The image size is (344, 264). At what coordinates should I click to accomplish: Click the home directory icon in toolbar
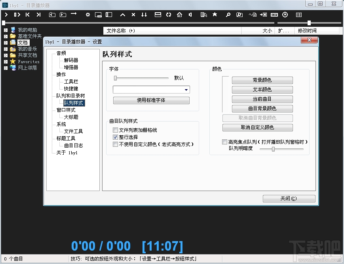point(180,15)
